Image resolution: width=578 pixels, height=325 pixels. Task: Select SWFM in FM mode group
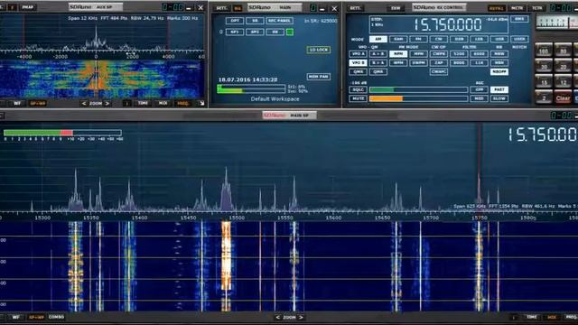(418, 62)
